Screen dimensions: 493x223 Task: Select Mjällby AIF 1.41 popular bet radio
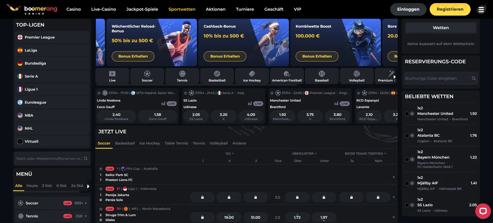(x=407, y=183)
